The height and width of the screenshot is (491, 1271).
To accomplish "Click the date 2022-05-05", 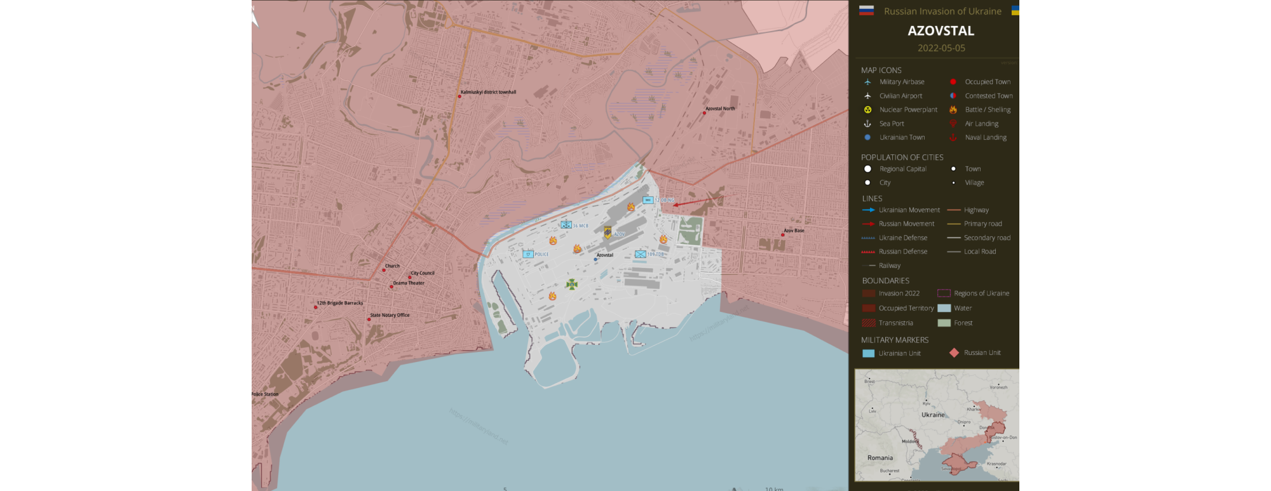I will 941,48.
